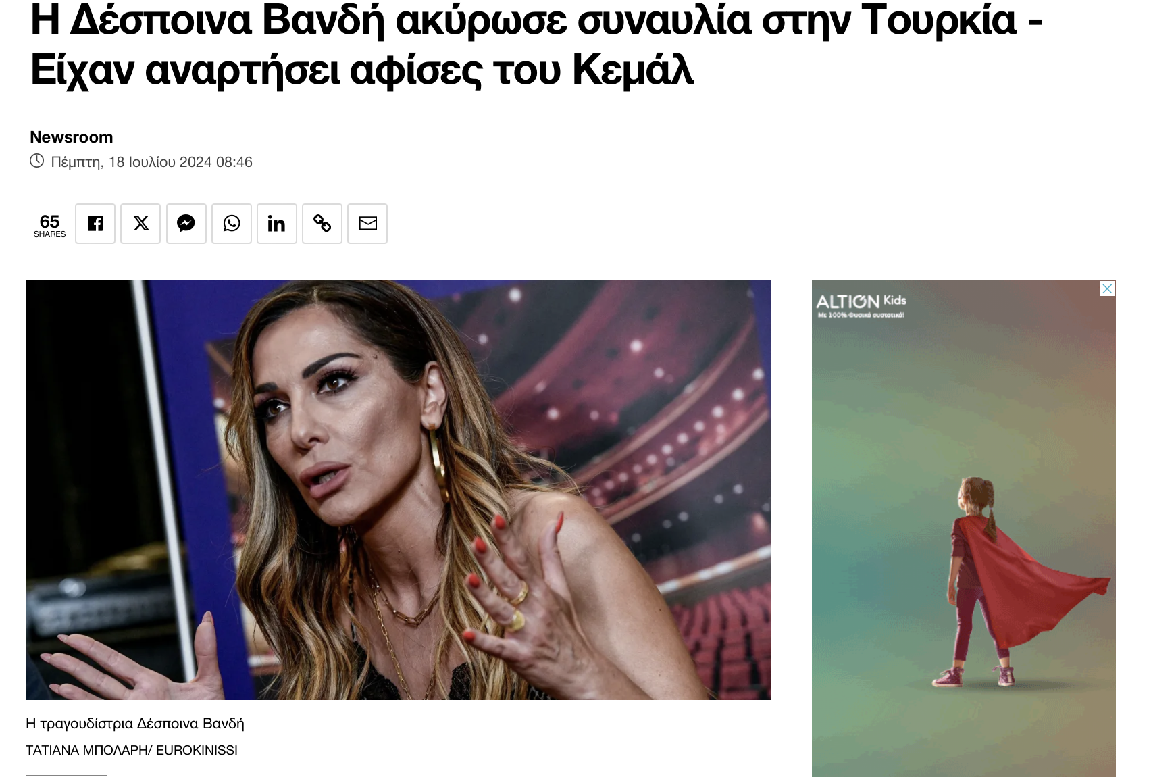This screenshot has width=1151, height=777.
Task: Share article by email envelope icon
Action: pyautogui.click(x=367, y=224)
